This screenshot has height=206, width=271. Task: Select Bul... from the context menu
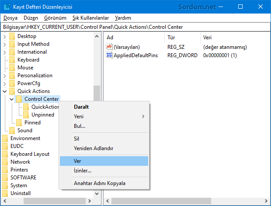coord(104,126)
